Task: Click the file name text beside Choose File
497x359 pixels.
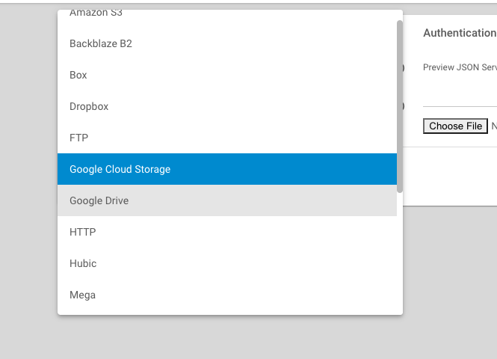Action: tap(493, 126)
